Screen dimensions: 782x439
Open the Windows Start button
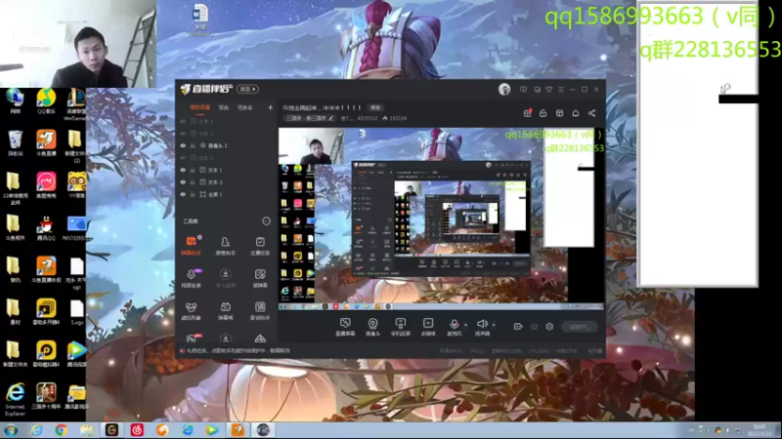[11, 430]
